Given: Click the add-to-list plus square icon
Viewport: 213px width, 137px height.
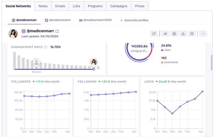Looking at the screenshot, I should [192, 34].
